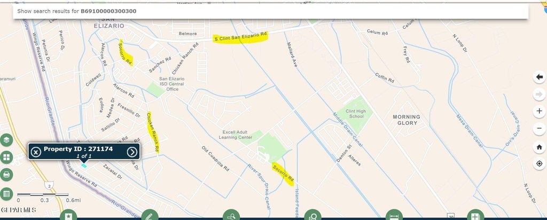Viewport: 547px width, 220px height.
Task: Click the Mesa Drain Canal label
Action: 470,130
